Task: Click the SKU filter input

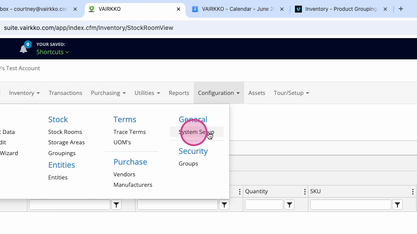Action: pyautogui.click(x=351, y=205)
